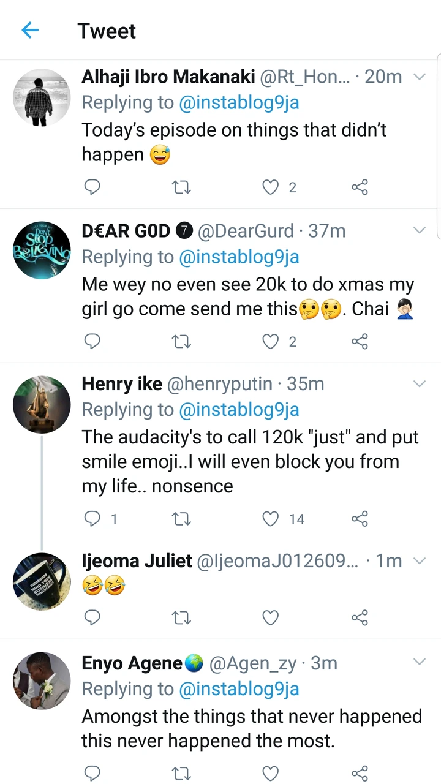Open D€AR GOD's profile picture
This screenshot has width=441, height=784.
(x=42, y=251)
